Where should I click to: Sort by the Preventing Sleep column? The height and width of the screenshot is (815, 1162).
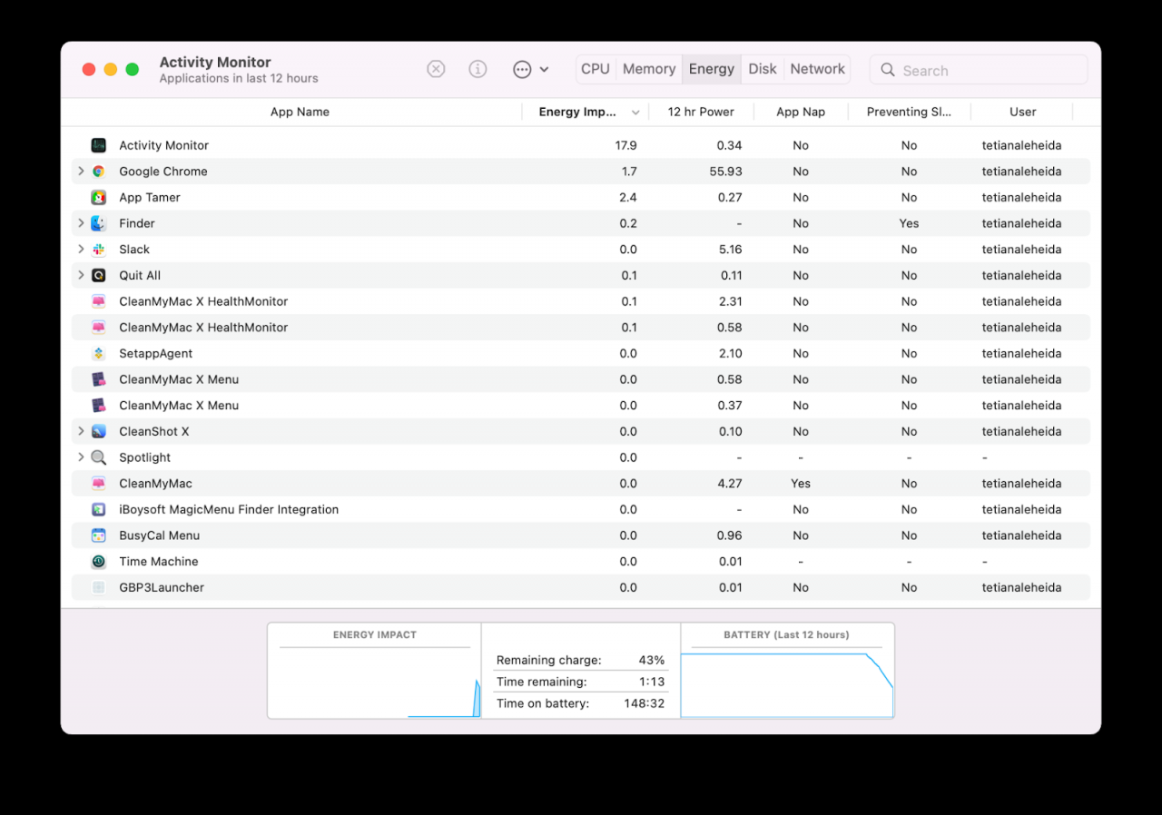tap(909, 112)
